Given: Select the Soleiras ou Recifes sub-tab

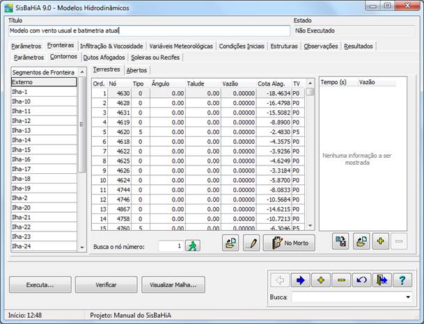Looking at the screenshot, I should [x=155, y=58].
